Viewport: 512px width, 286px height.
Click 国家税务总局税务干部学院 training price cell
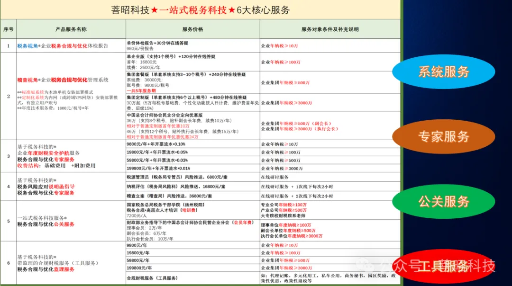click(x=192, y=210)
